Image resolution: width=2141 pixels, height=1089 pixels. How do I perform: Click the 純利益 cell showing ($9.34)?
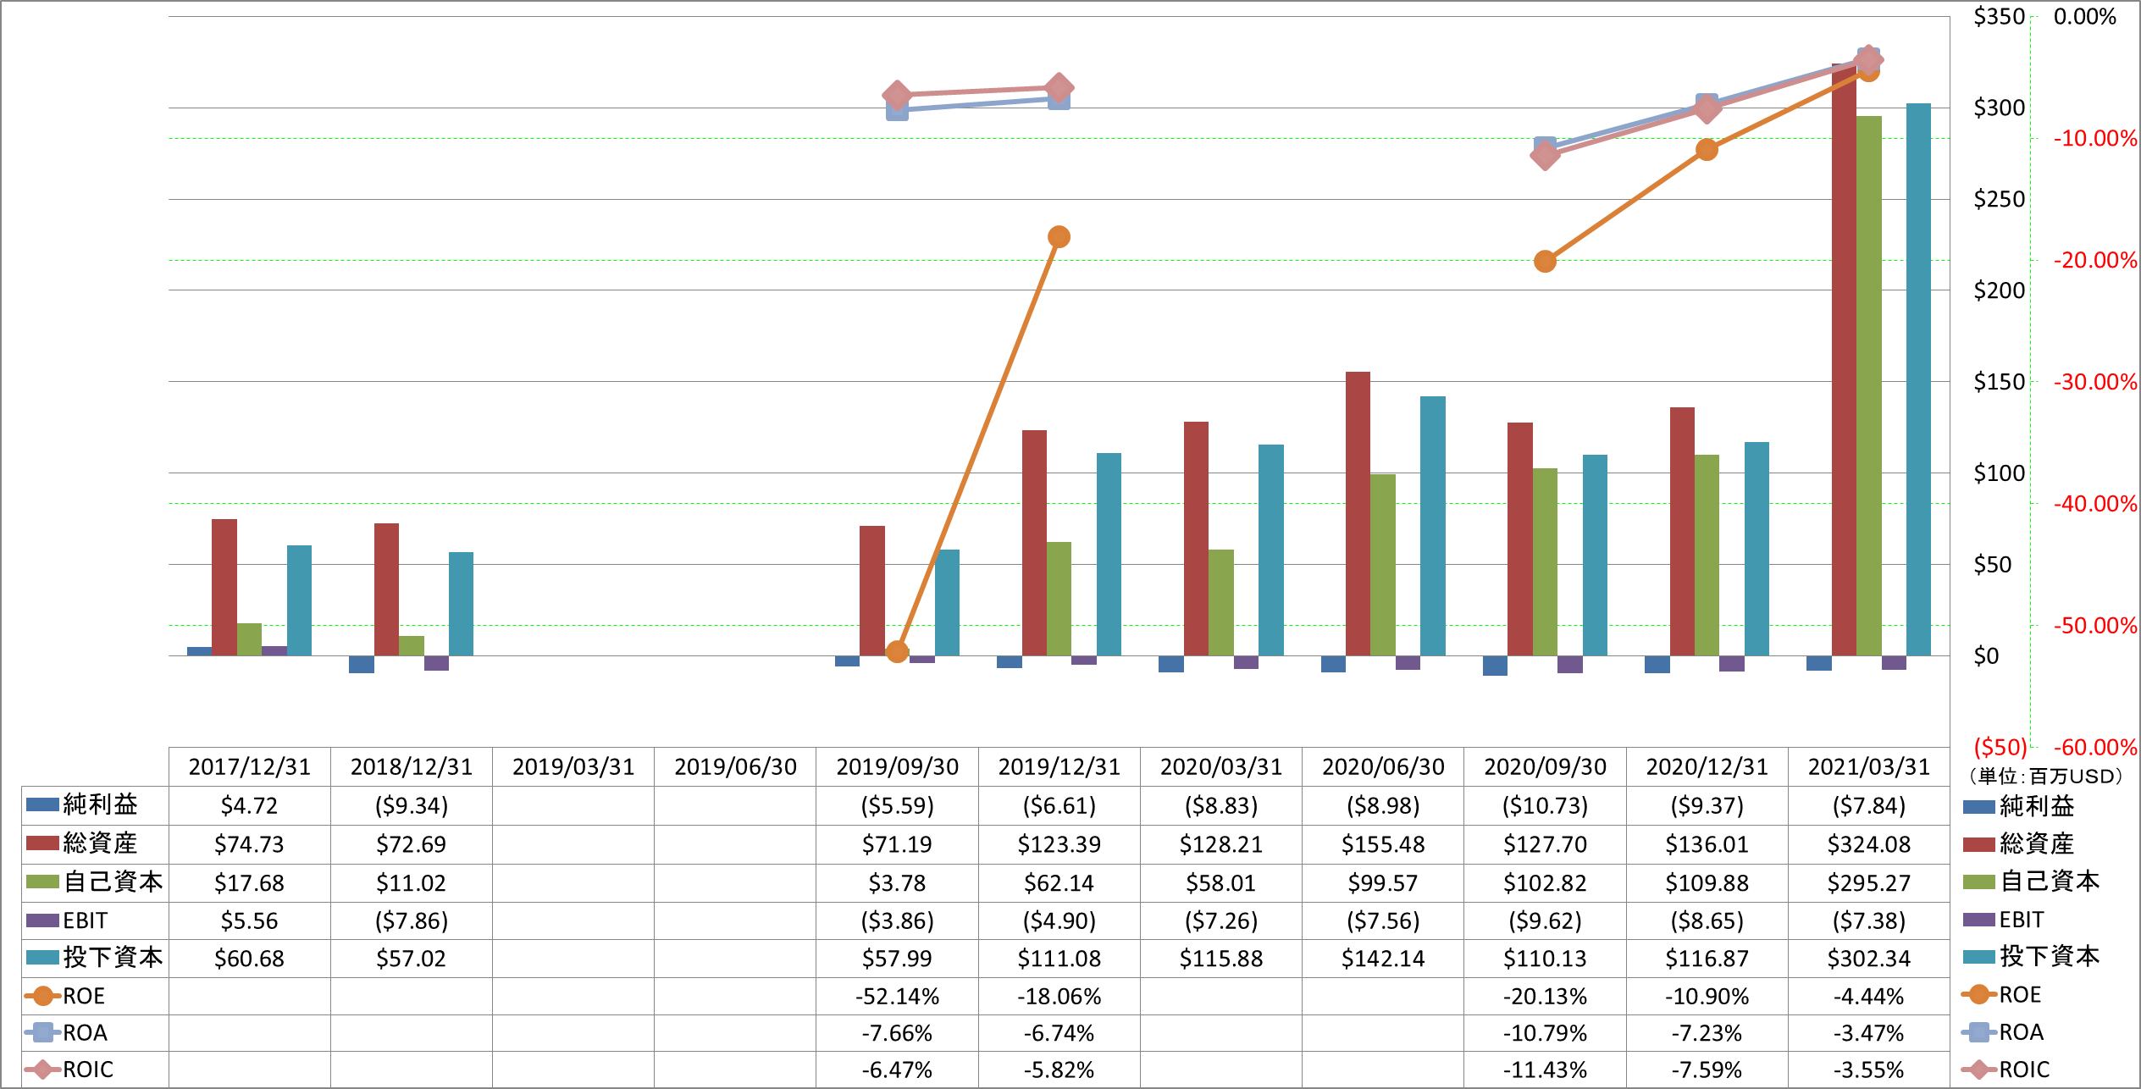[412, 805]
